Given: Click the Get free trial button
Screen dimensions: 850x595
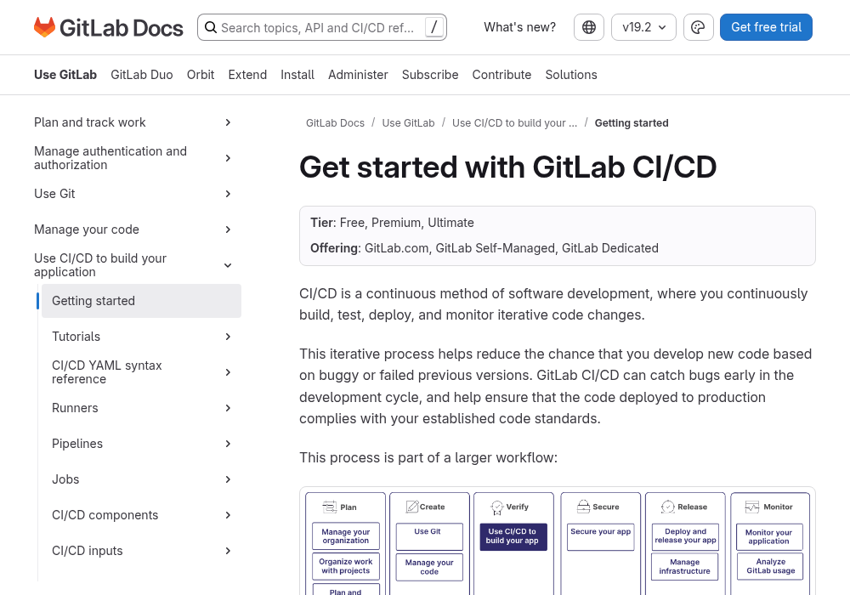Looking at the screenshot, I should tap(766, 27).
